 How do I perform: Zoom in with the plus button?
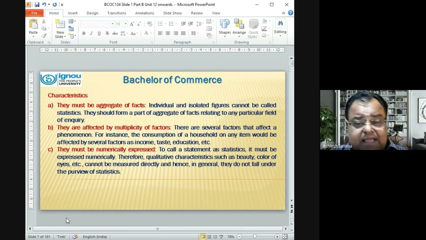pyautogui.click(x=277, y=237)
